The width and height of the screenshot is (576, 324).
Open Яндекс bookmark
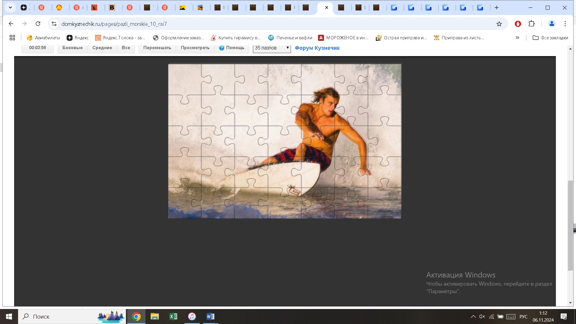click(78, 37)
